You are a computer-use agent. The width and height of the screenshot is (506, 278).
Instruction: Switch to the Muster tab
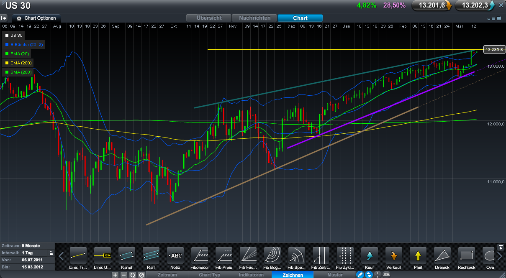tap(335, 275)
